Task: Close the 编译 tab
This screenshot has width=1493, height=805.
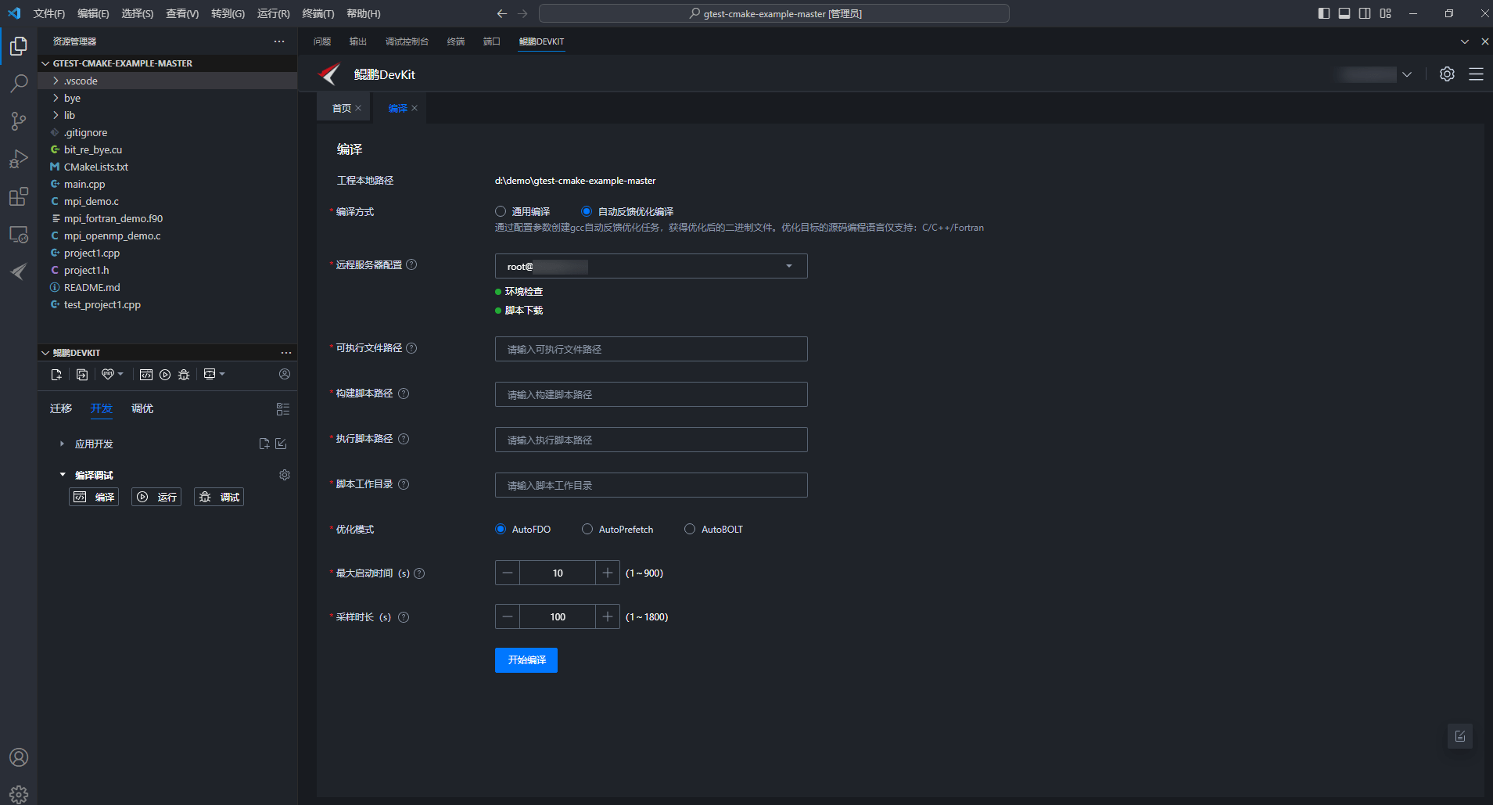Action: click(x=415, y=108)
